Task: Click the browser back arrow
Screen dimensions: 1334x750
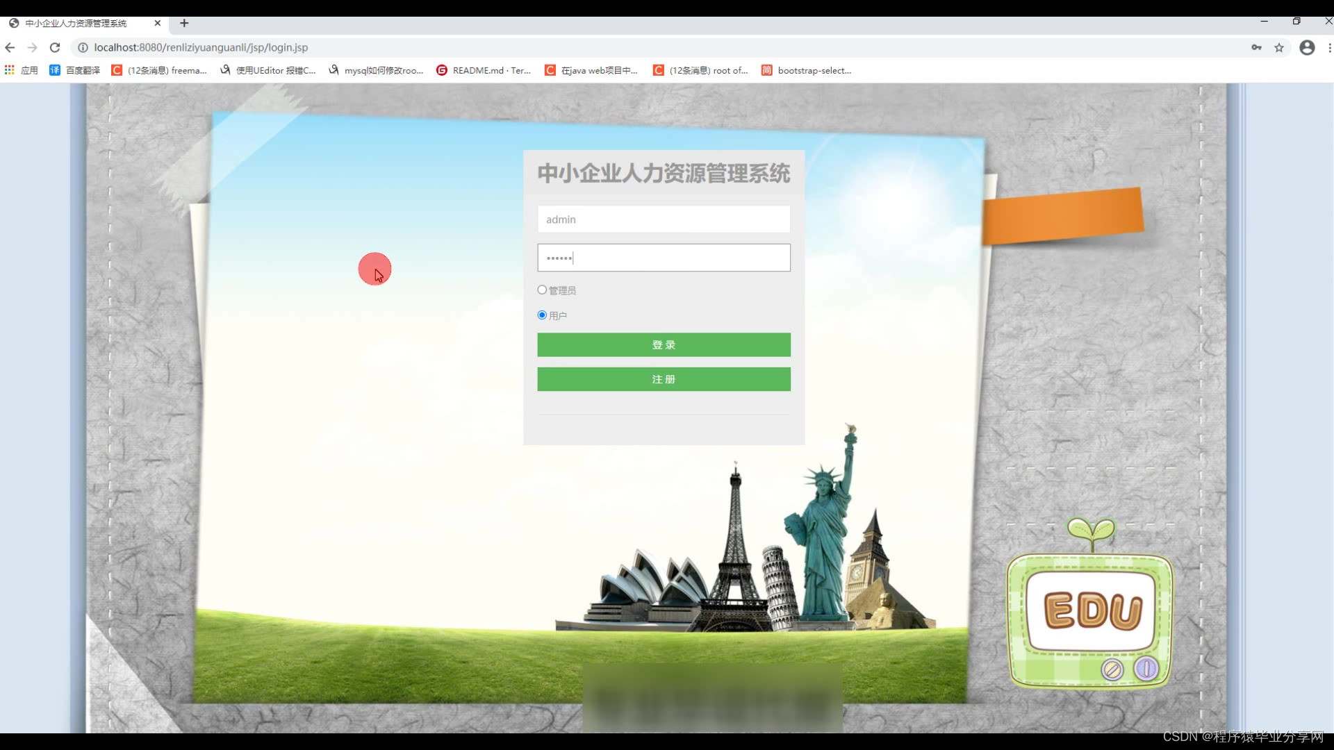Action: (10, 47)
